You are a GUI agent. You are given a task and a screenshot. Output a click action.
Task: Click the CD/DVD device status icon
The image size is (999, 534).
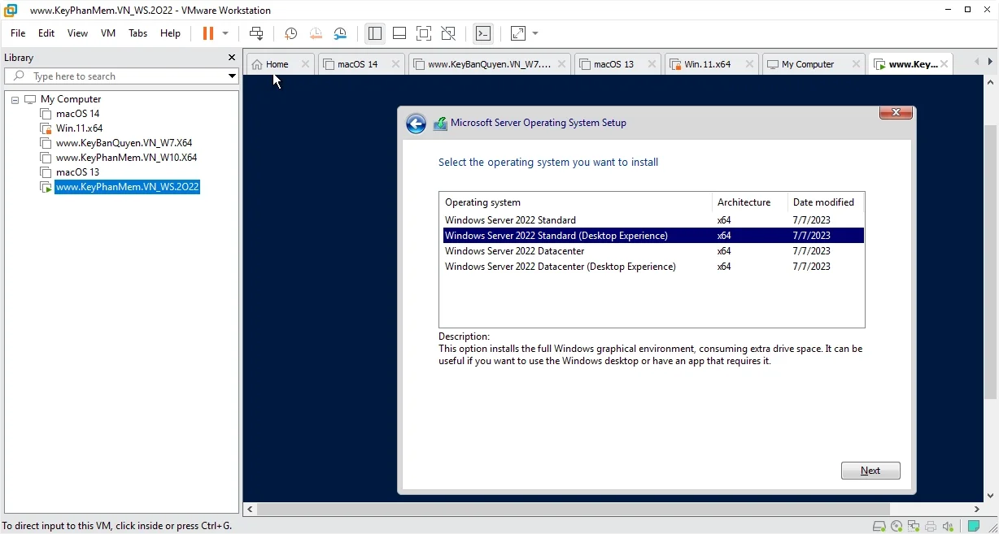click(x=896, y=527)
